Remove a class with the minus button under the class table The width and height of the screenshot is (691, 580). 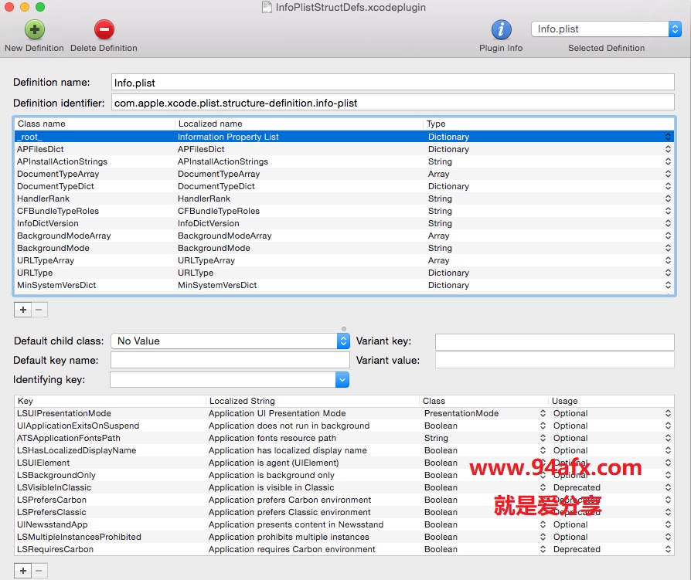click(x=39, y=310)
